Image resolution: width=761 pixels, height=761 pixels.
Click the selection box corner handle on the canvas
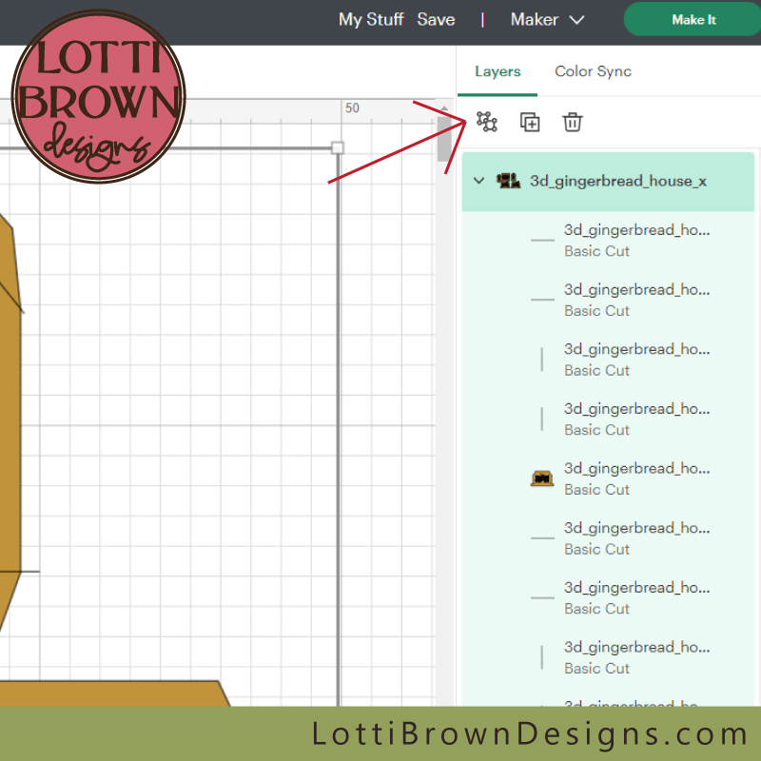(x=338, y=147)
